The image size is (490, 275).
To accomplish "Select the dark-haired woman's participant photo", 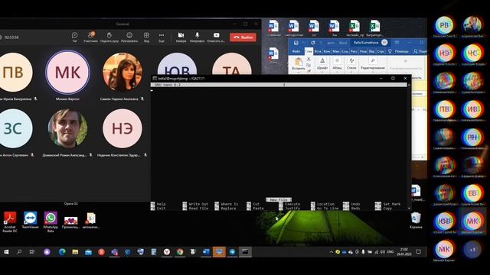I will 122,73.
